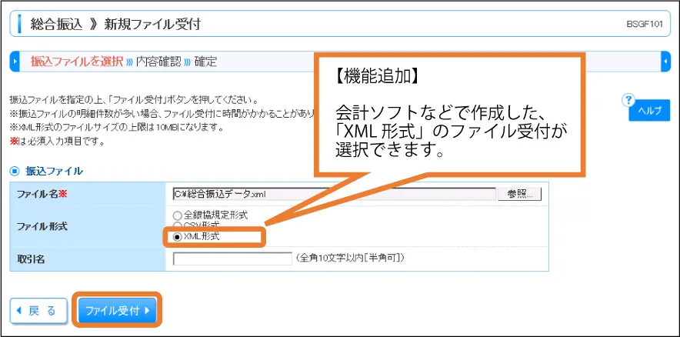
Task: Click the XML形式 file size limit note
Action: click(116, 128)
